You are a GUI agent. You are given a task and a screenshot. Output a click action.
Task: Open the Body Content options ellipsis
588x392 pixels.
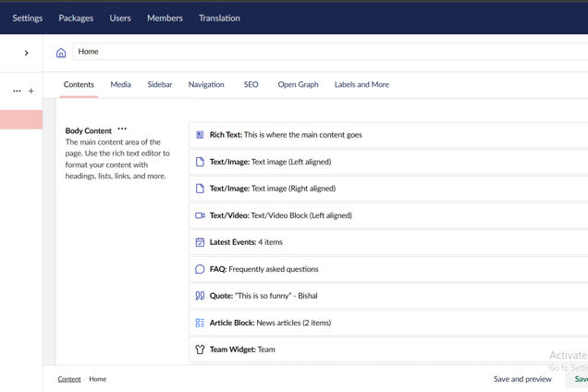click(122, 129)
